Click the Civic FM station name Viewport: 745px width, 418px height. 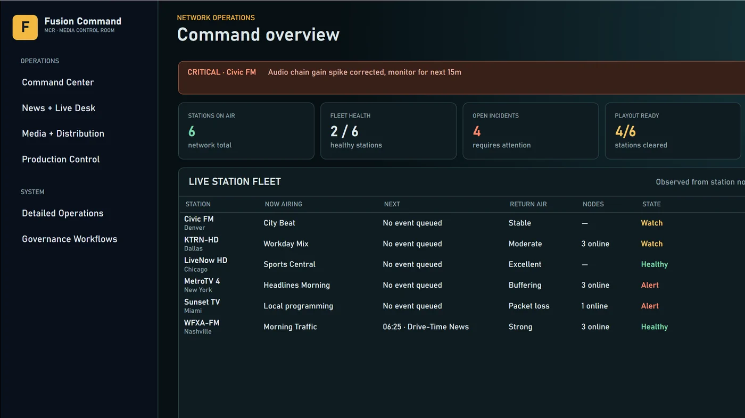199,219
